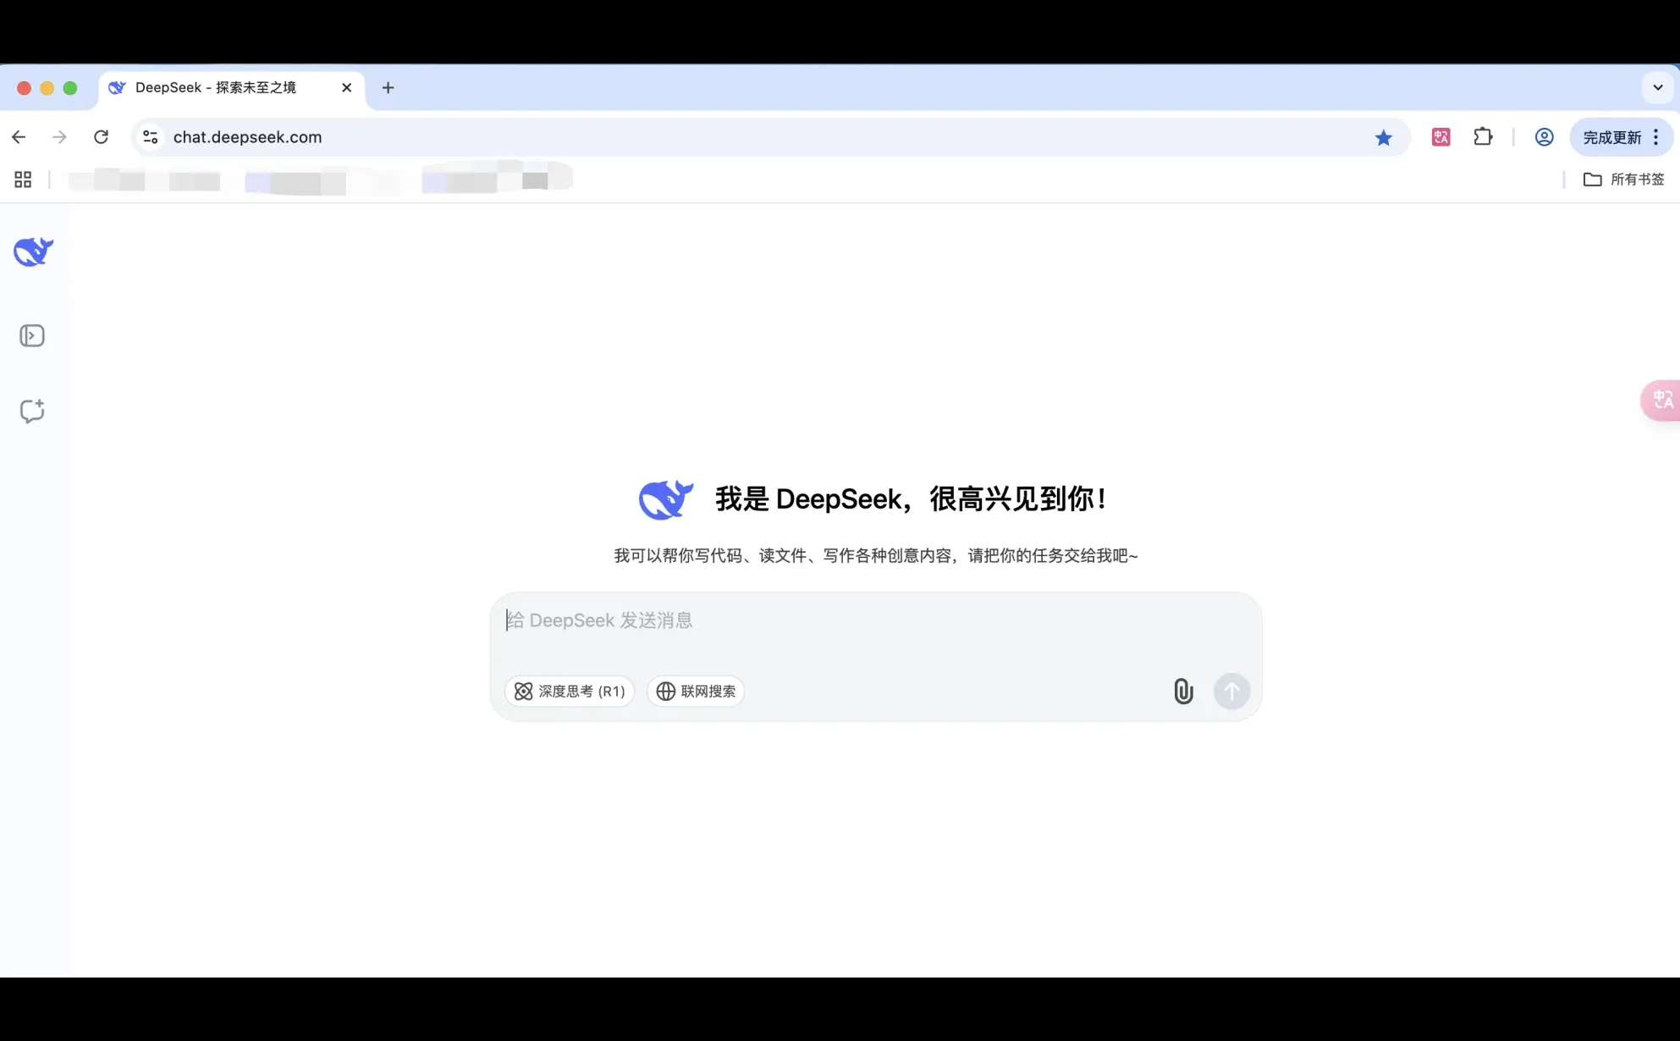Open the Chrome three-dot menu
1680x1041 pixels.
pyautogui.click(x=1656, y=136)
